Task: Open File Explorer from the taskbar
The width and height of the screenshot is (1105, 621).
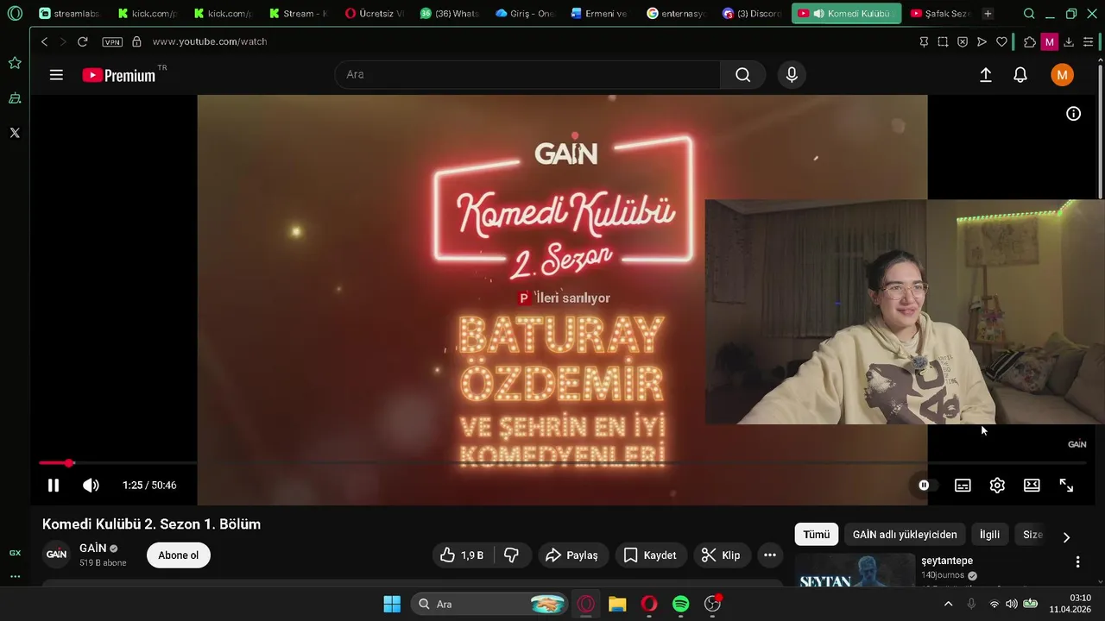Action: (617, 604)
